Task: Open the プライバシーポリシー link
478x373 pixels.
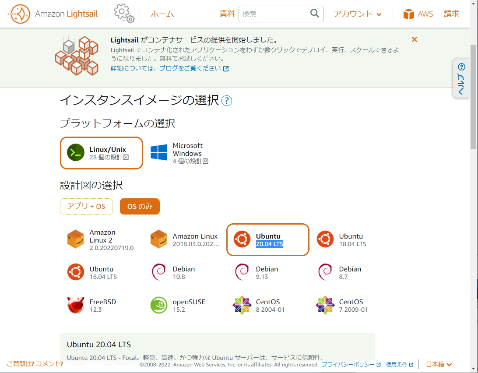Action: pos(348,364)
